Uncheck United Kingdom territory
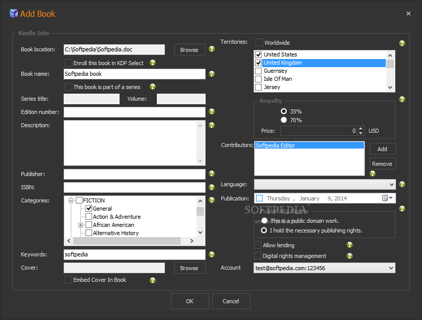422x320 pixels. click(259, 63)
